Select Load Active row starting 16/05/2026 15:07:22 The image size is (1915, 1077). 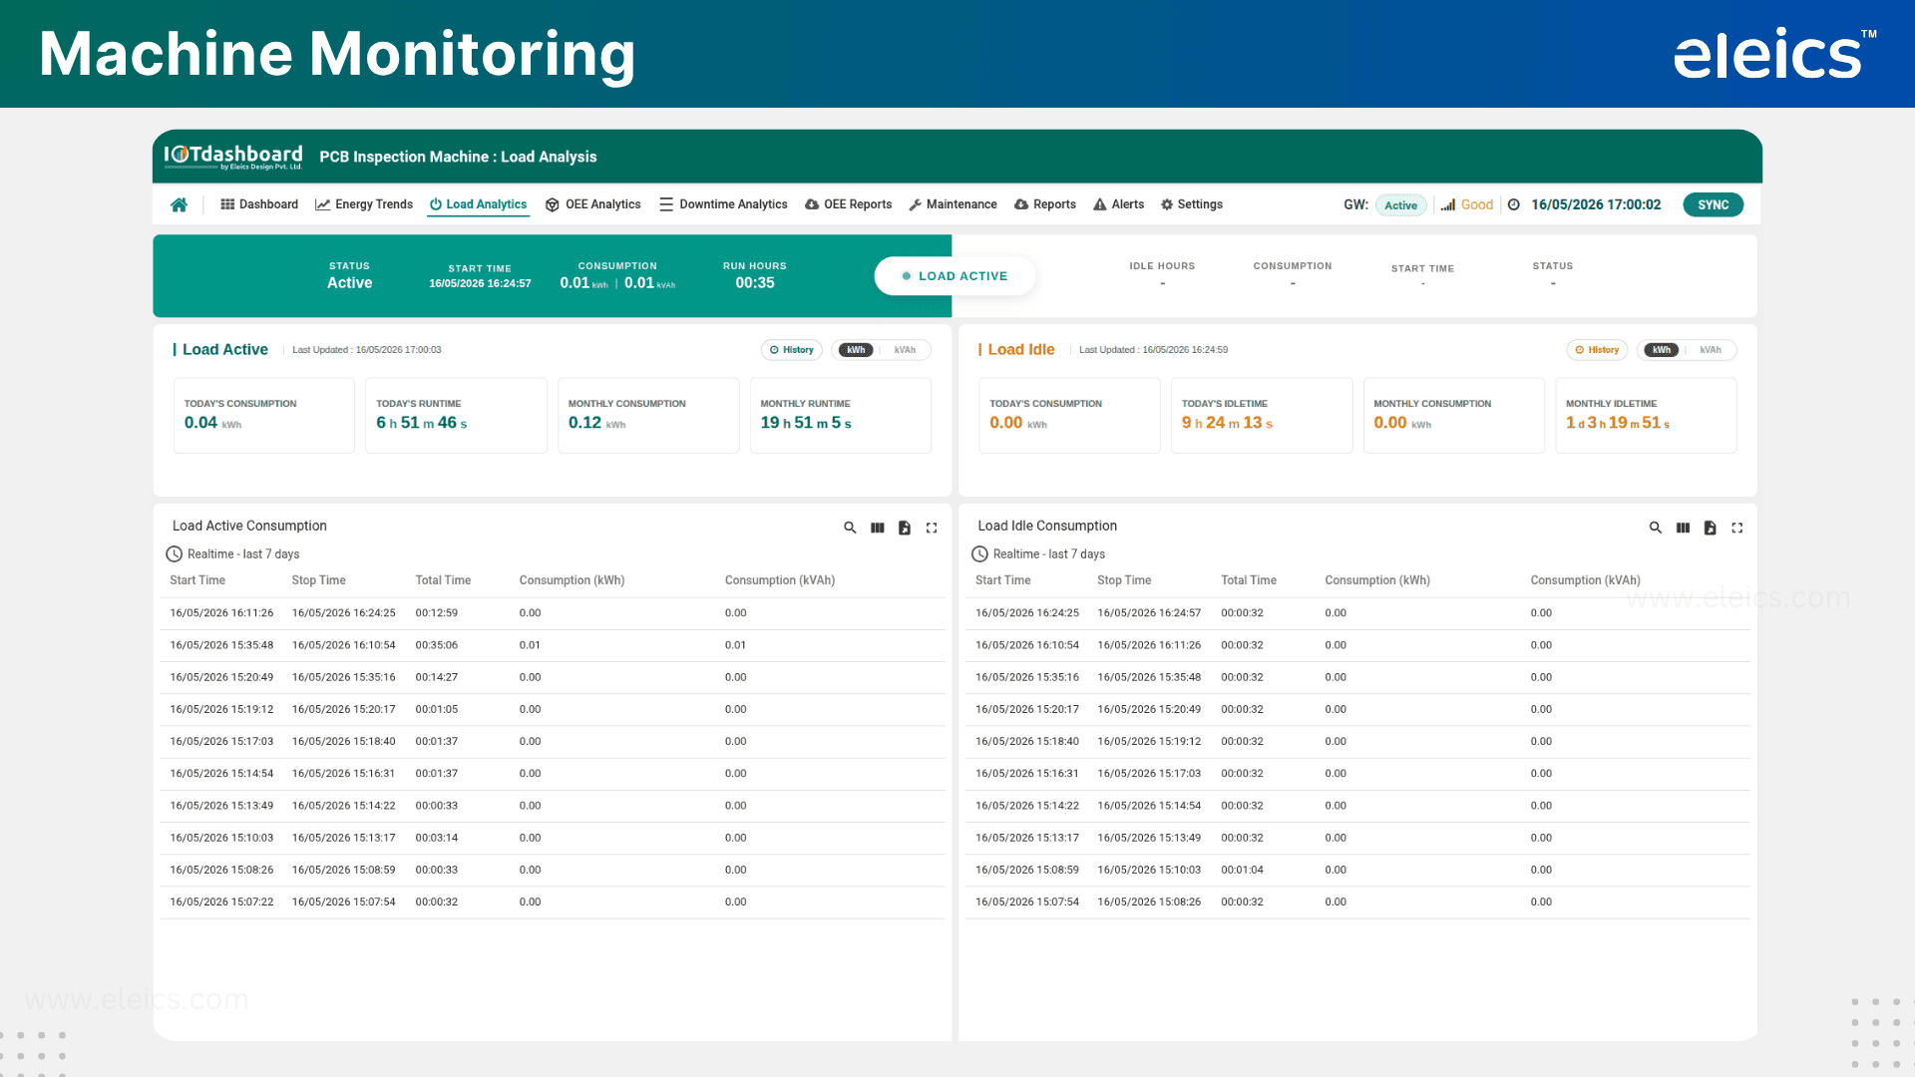click(553, 901)
